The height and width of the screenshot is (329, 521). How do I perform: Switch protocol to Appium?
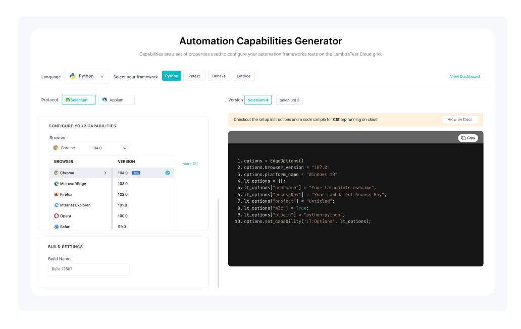coord(116,99)
